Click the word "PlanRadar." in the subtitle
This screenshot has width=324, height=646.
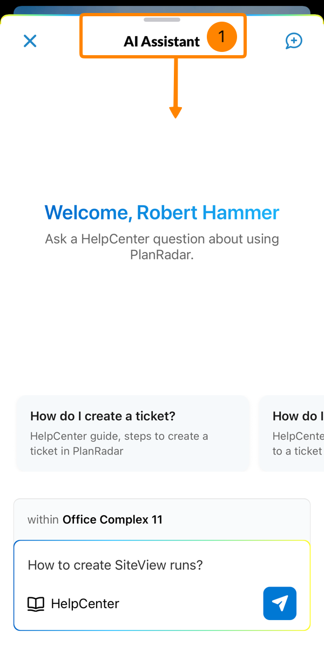[x=162, y=255]
